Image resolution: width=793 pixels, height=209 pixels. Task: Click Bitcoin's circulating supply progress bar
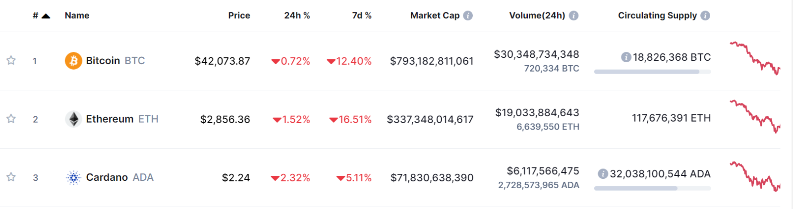tap(652, 72)
